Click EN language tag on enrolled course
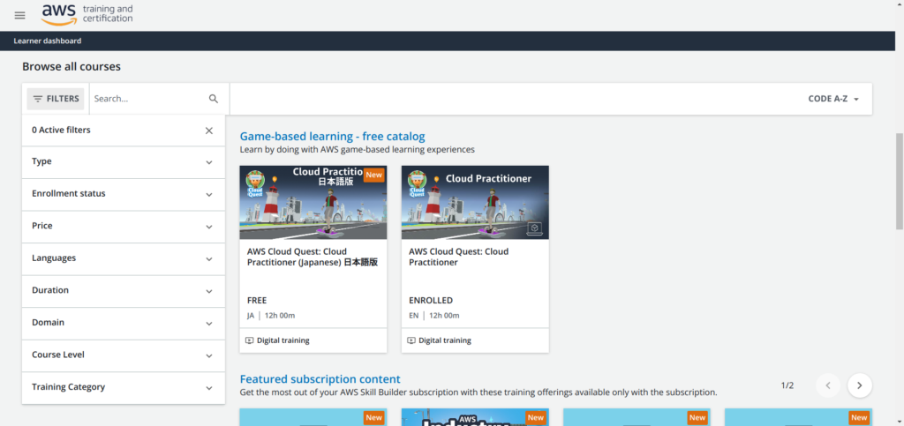Image resolution: width=904 pixels, height=426 pixels. coord(414,316)
